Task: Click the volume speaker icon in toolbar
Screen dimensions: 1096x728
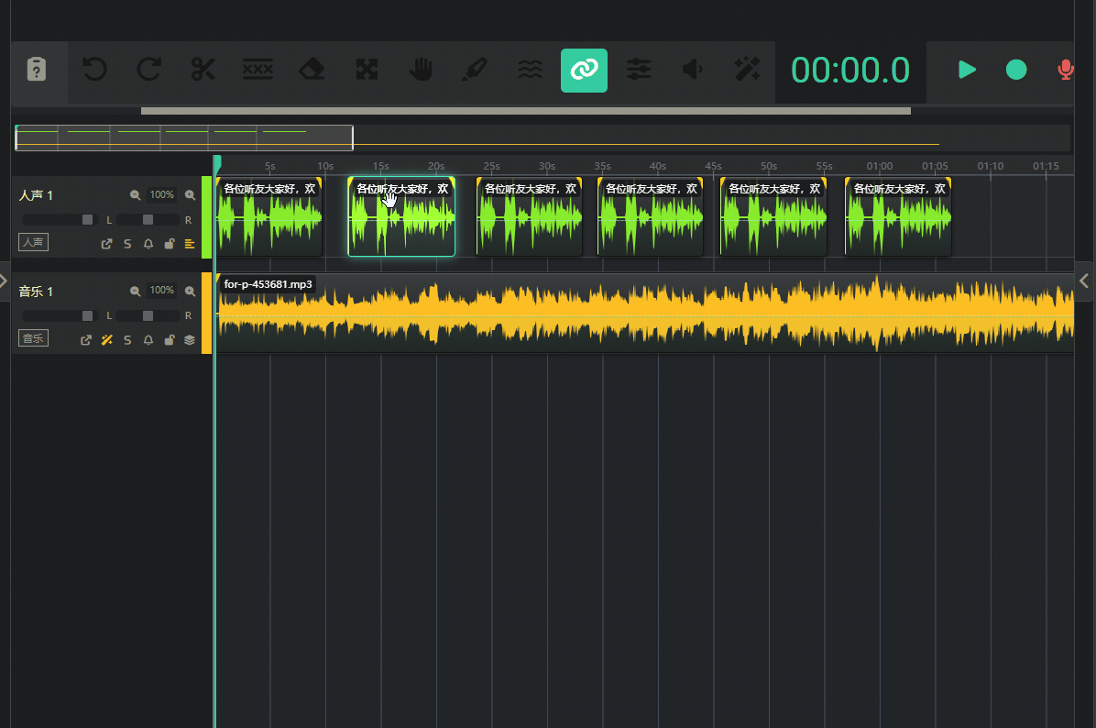Action: click(x=693, y=70)
